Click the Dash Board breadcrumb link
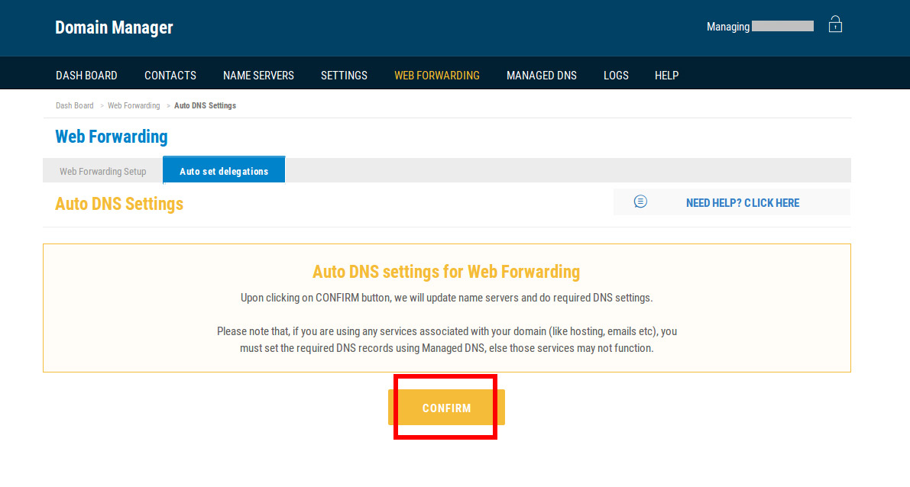Image resolution: width=910 pixels, height=487 pixels. click(x=74, y=105)
